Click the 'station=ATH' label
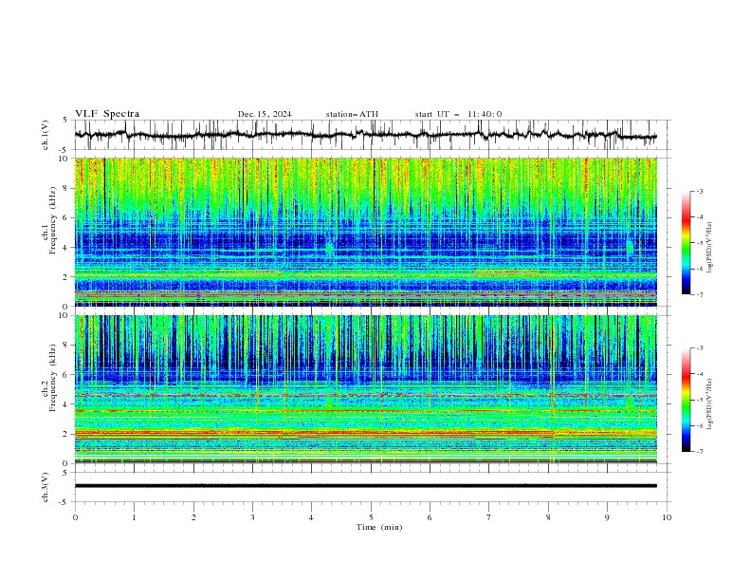This screenshot has height=581, width=751. pos(352,114)
